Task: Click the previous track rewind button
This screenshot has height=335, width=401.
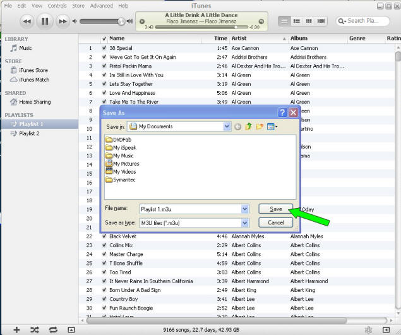Action: pos(27,21)
